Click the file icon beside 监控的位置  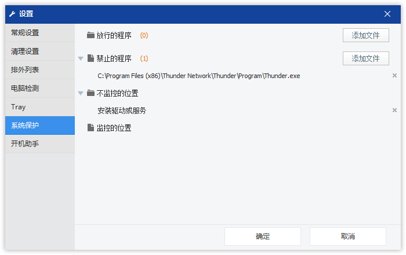[x=90, y=127]
